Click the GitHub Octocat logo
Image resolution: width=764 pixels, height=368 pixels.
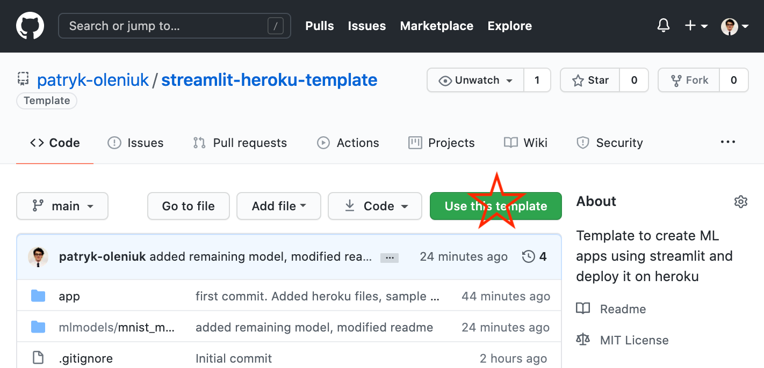[30, 26]
